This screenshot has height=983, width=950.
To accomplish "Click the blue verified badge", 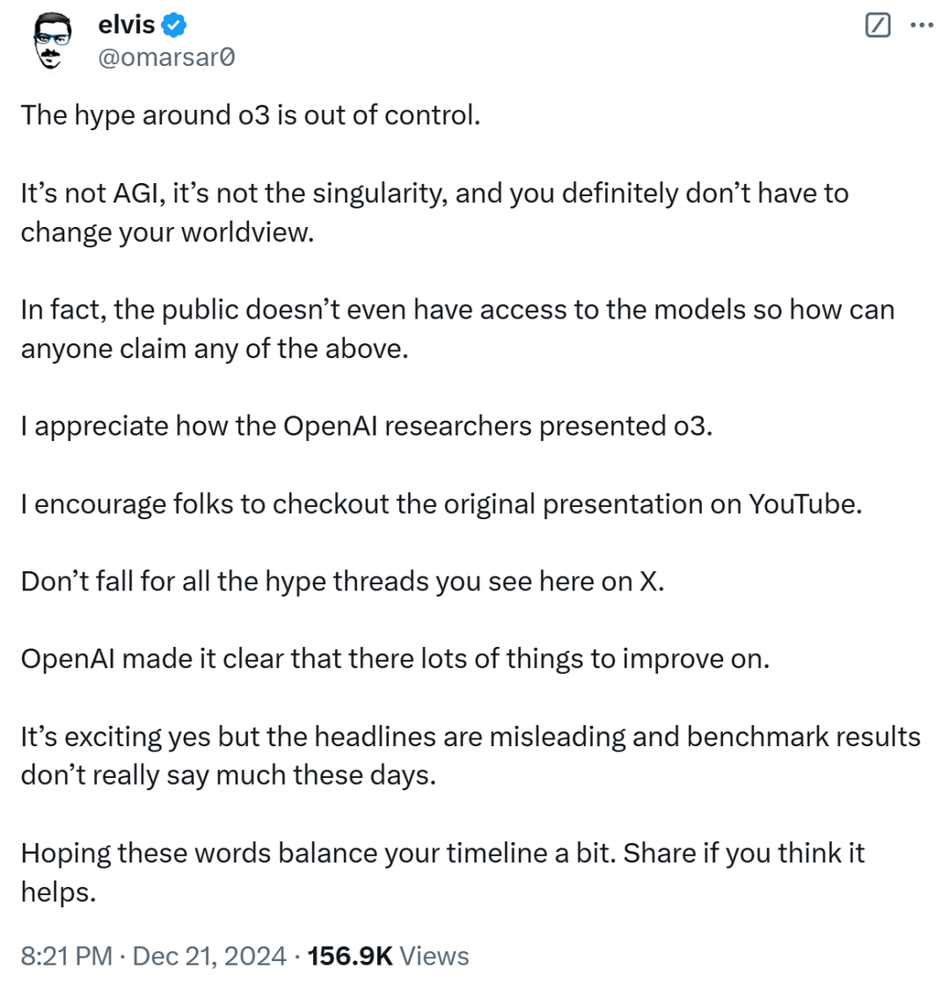I will [x=173, y=26].
